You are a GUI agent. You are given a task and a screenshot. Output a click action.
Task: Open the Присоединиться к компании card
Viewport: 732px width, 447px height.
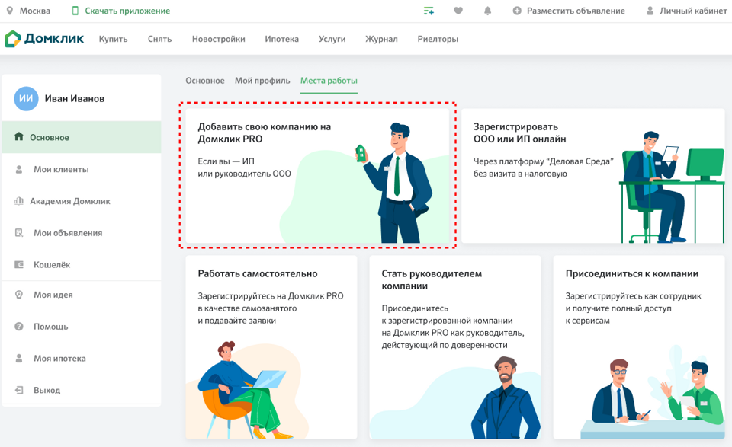[639, 347]
